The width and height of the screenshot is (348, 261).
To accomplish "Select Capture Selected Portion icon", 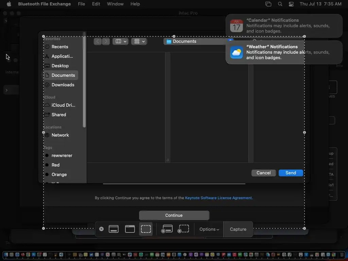I will [146, 229].
